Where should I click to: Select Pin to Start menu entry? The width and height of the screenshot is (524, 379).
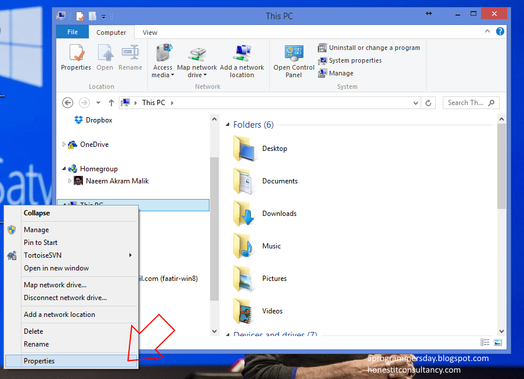[71, 242]
